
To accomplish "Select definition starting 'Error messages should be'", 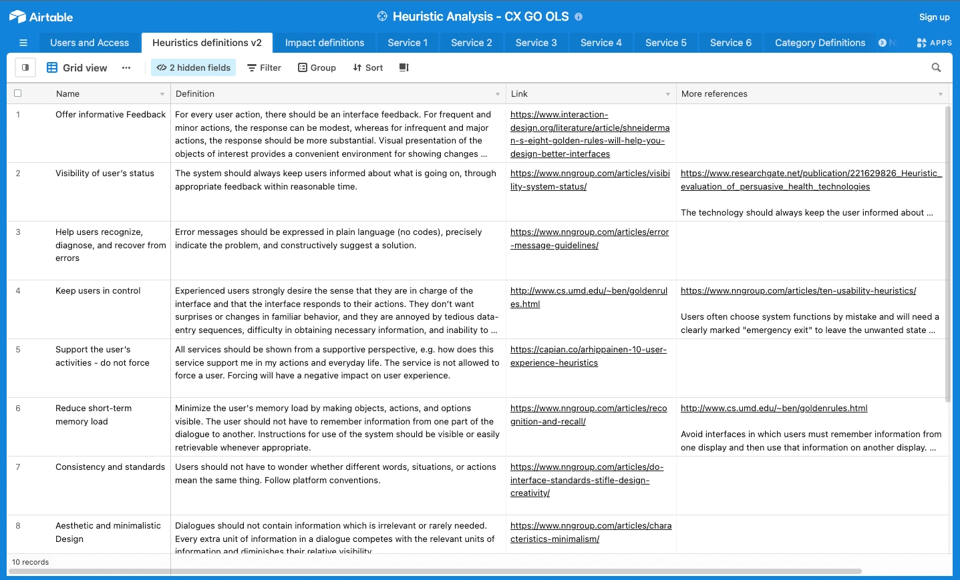I will 339,251.
